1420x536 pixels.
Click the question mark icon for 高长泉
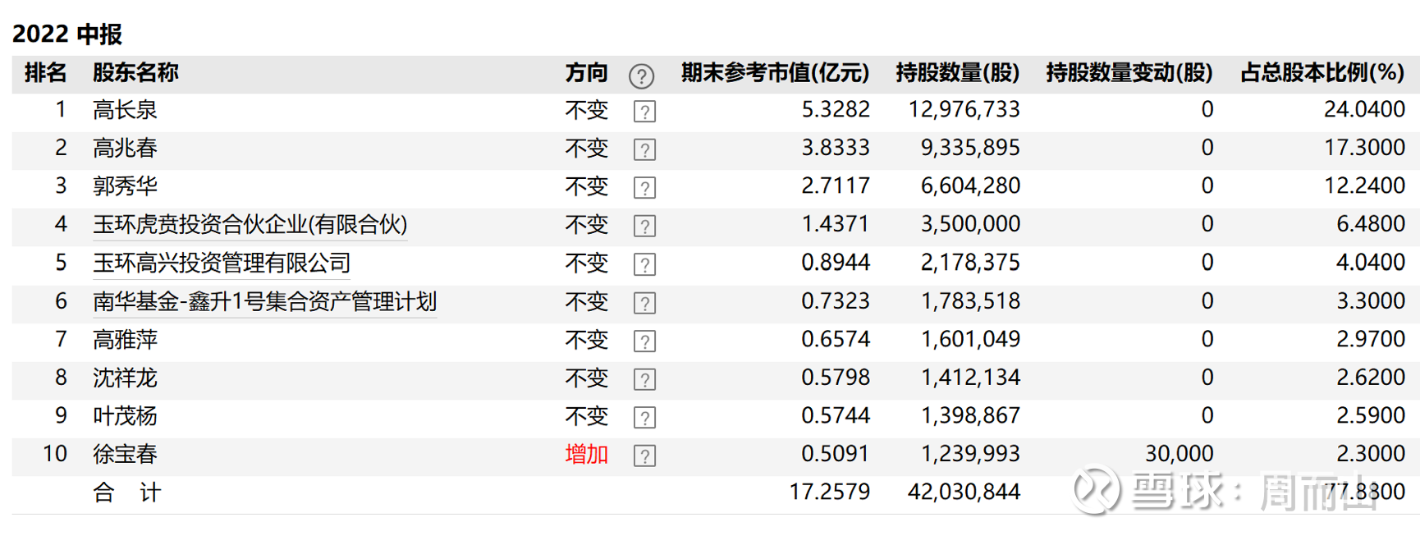644,112
